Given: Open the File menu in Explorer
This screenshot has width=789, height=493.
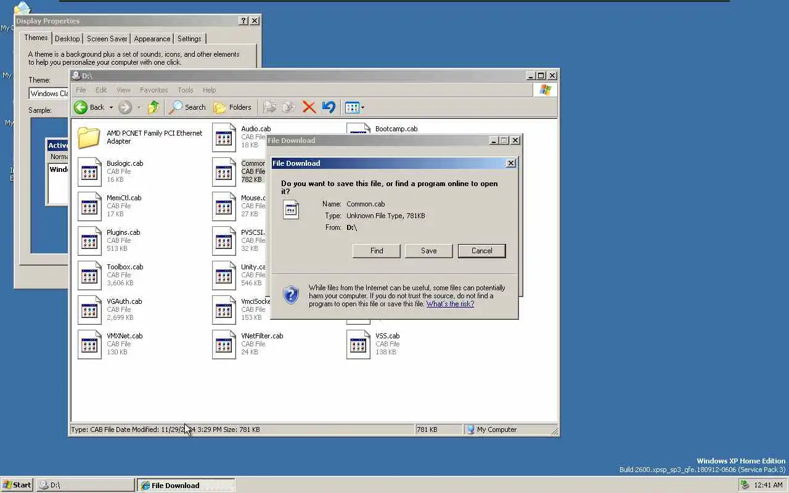Looking at the screenshot, I should [x=81, y=90].
